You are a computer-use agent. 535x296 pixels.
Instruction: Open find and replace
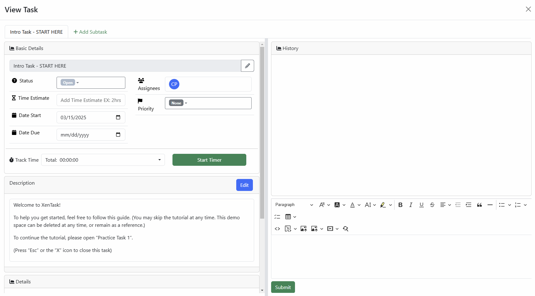346,229
